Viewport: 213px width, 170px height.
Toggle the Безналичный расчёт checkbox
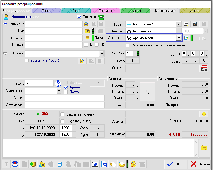(x=27, y=61)
